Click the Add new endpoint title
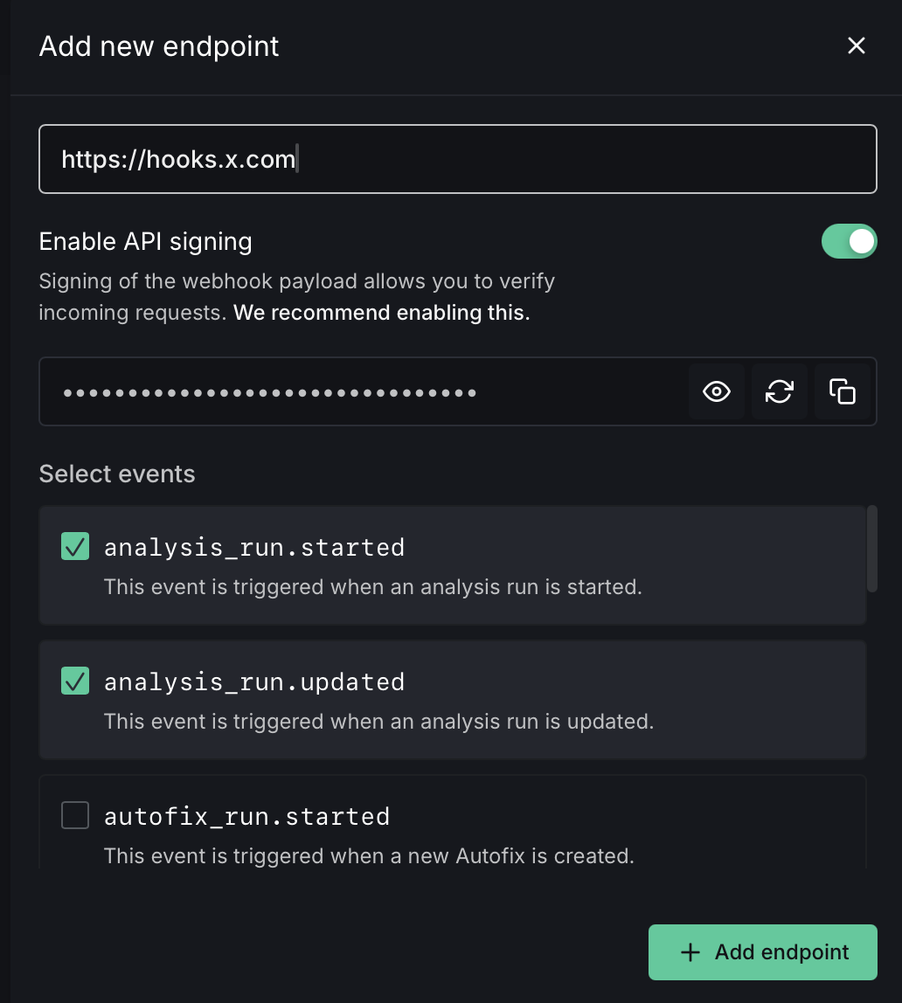This screenshot has height=1003, width=902. [159, 46]
